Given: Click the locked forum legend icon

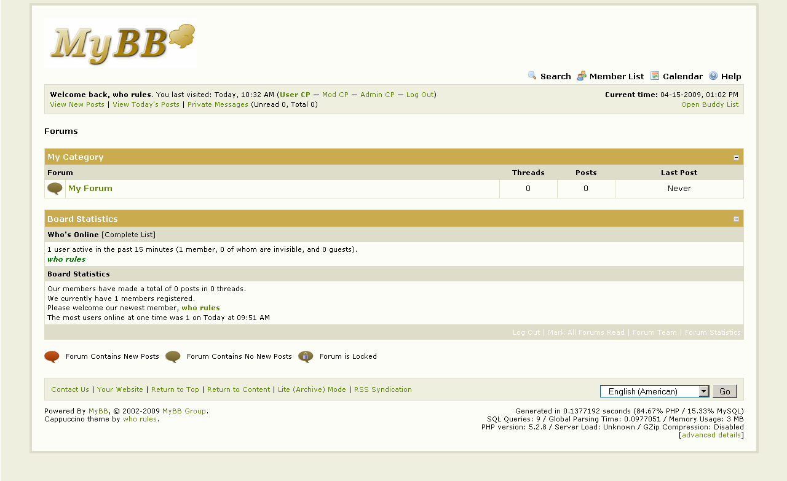Looking at the screenshot, I should coord(306,356).
